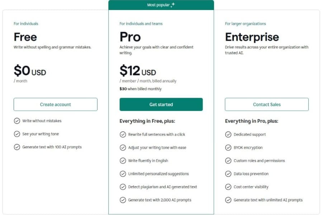Click the Contact Sales button
Screen dimensions: 322x215
coord(266,104)
